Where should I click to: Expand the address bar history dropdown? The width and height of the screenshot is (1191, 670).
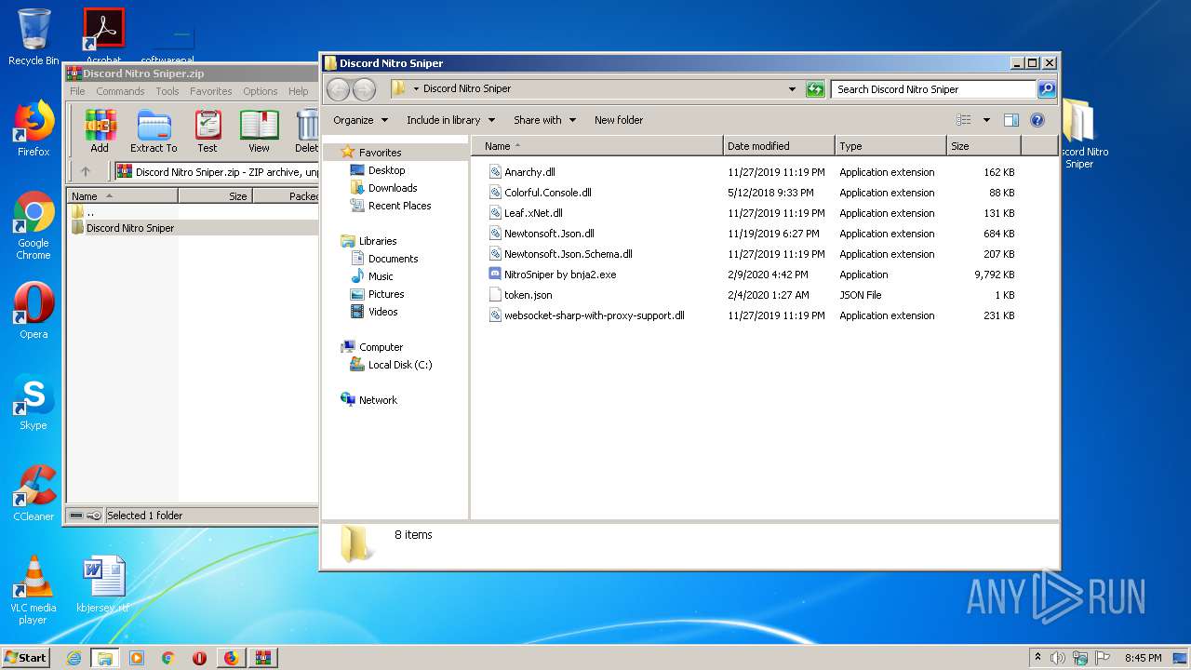coord(792,89)
